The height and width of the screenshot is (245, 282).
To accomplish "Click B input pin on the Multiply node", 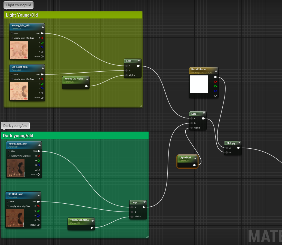I will coord(226,152).
